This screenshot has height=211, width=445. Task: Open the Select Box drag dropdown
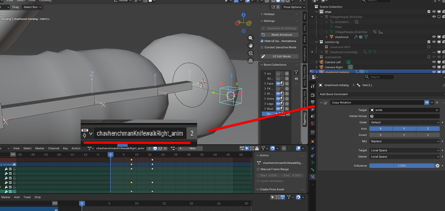(x=32, y=7)
